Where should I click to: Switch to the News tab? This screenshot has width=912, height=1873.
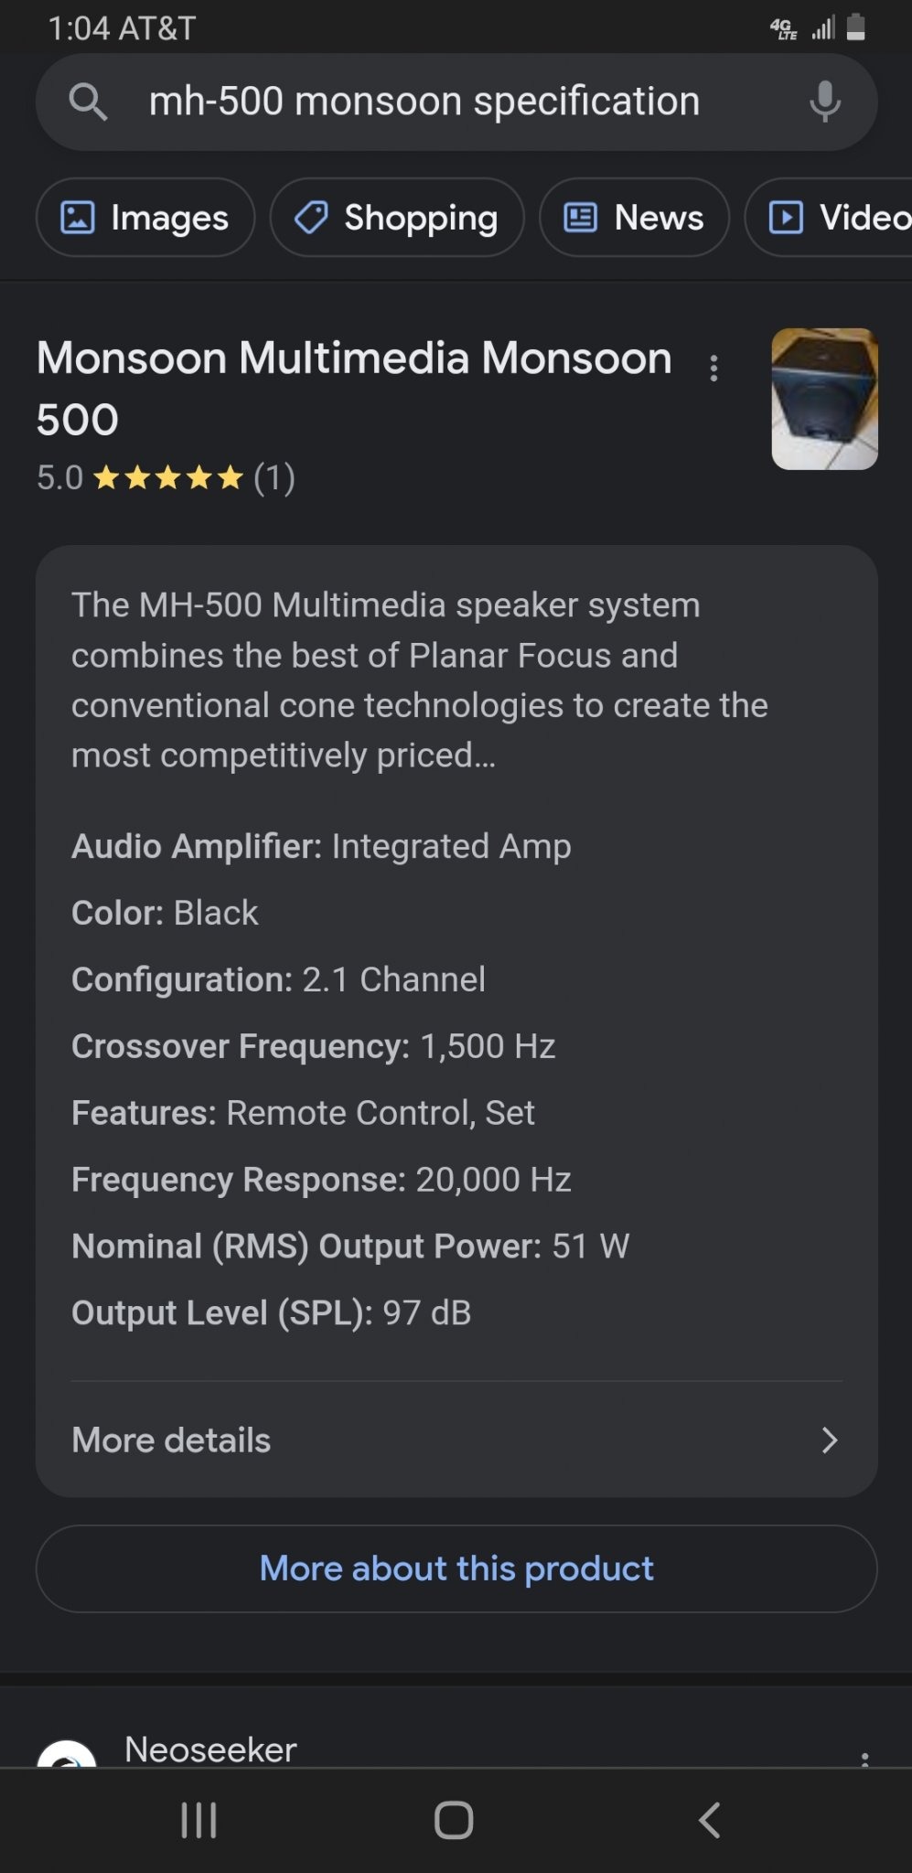pyautogui.click(x=635, y=218)
